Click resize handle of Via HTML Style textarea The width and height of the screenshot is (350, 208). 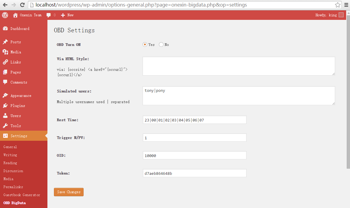[333, 74]
